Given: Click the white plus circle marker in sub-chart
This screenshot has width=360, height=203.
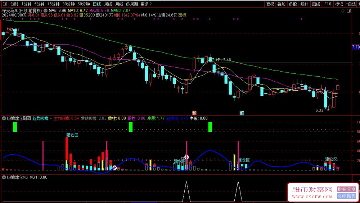Looking at the screenshot, I should pos(186,157).
